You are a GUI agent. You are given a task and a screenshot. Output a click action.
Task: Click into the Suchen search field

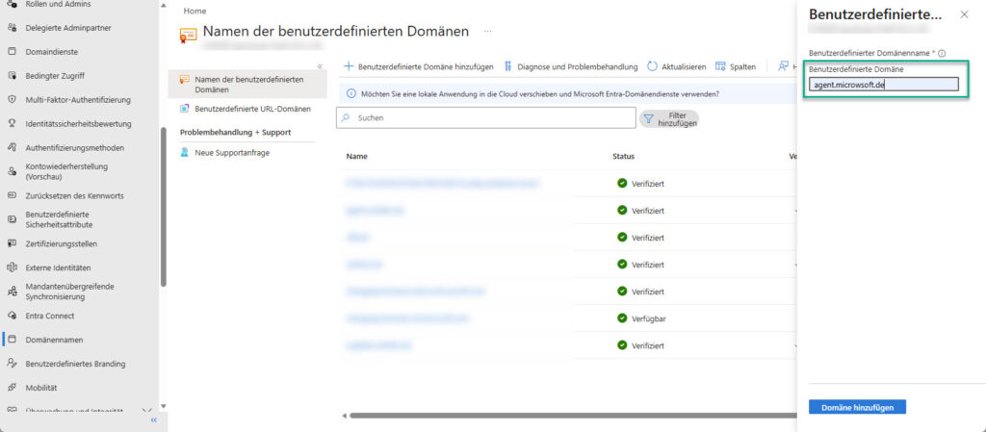click(486, 117)
